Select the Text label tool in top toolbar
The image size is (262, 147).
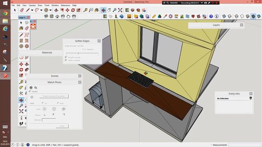pos(91,10)
